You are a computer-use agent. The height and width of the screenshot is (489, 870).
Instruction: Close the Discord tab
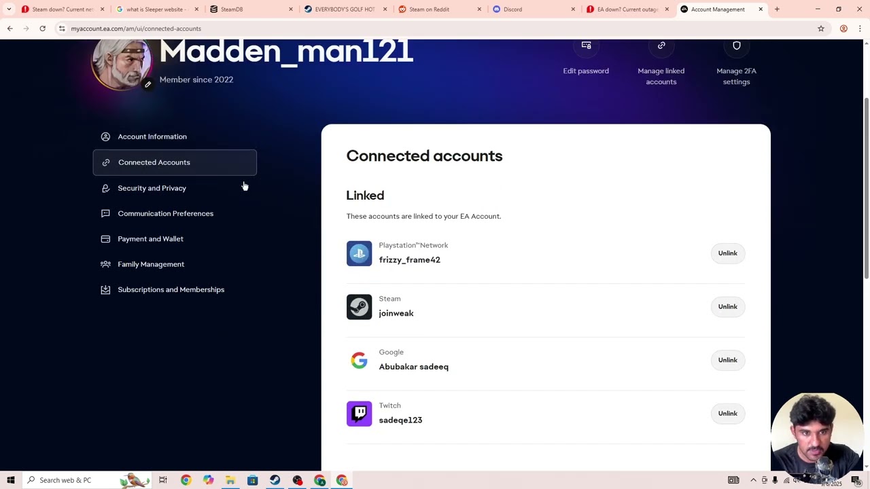[573, 10]
